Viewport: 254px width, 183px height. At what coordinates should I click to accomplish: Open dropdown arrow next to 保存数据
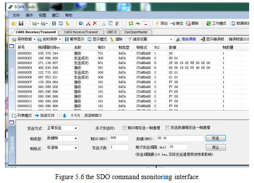pyautogui.click(x=35, y=39)
